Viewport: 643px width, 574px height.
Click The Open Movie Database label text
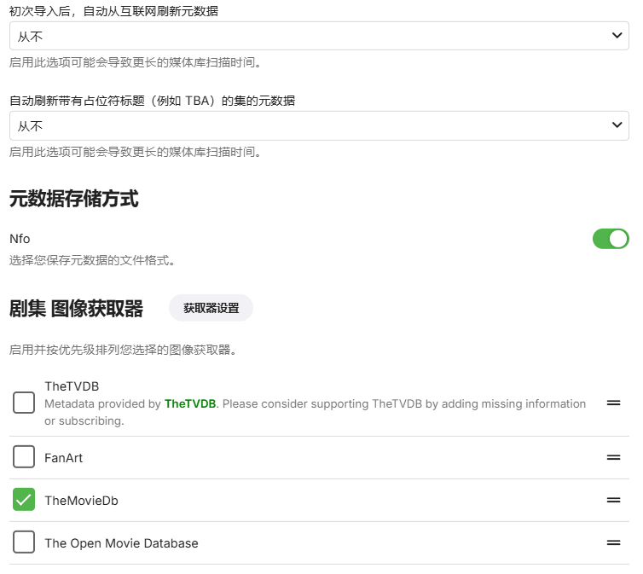pyautogui.click(x=121, y=543)
